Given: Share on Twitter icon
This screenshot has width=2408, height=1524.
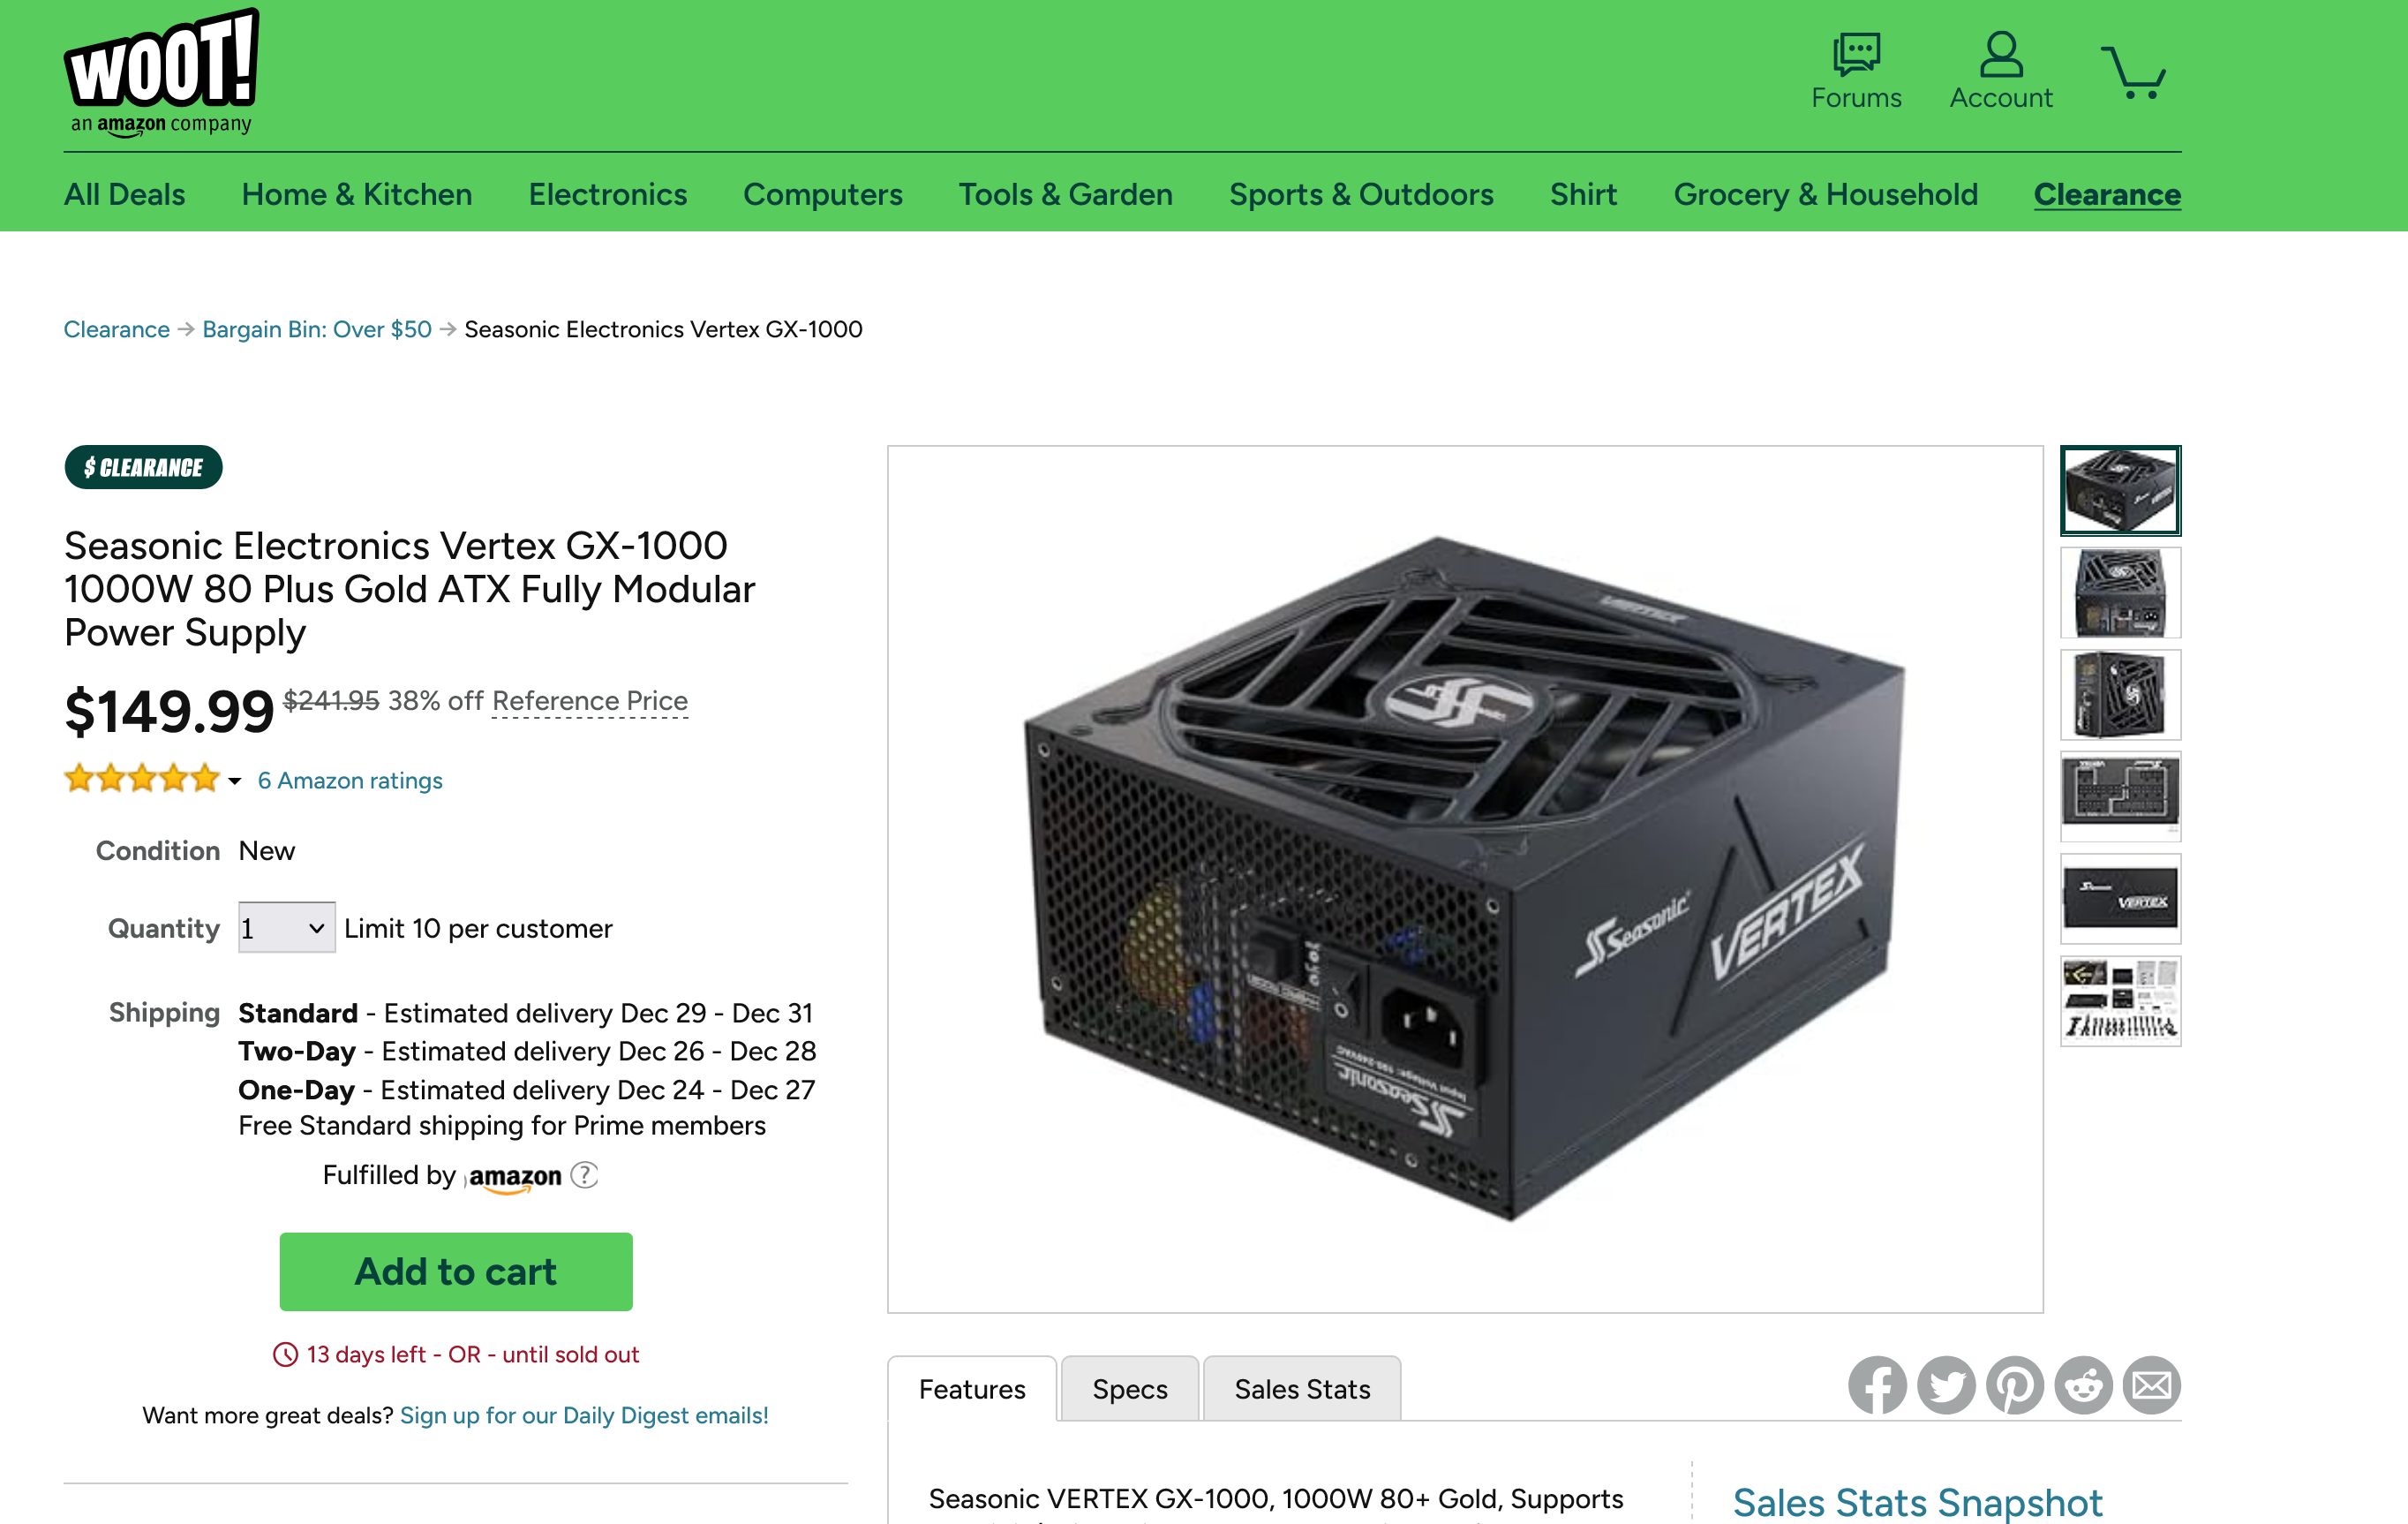Looking at the screenshot, I should pyautogui.click(x=1946, y=1385).
